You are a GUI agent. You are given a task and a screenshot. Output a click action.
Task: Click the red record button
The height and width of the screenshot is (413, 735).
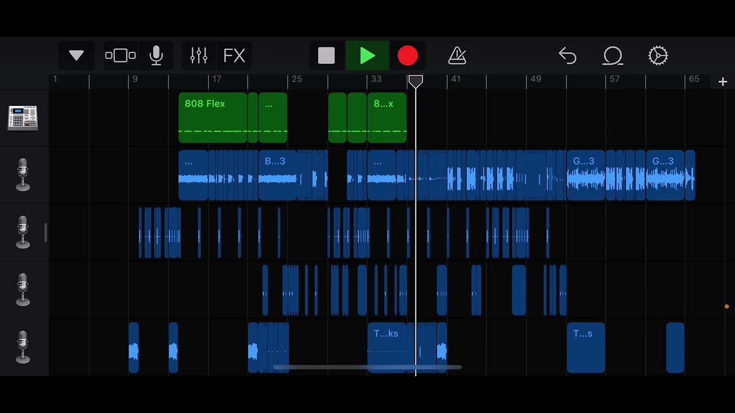click(x=408, y=56)
